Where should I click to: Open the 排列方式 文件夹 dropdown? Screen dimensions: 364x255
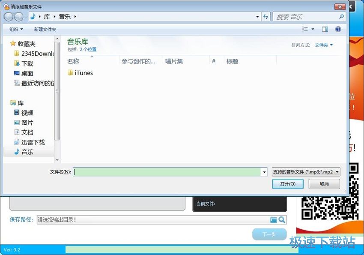point(324,45)
